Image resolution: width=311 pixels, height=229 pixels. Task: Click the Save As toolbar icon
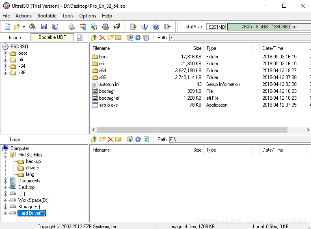point(55,26)
